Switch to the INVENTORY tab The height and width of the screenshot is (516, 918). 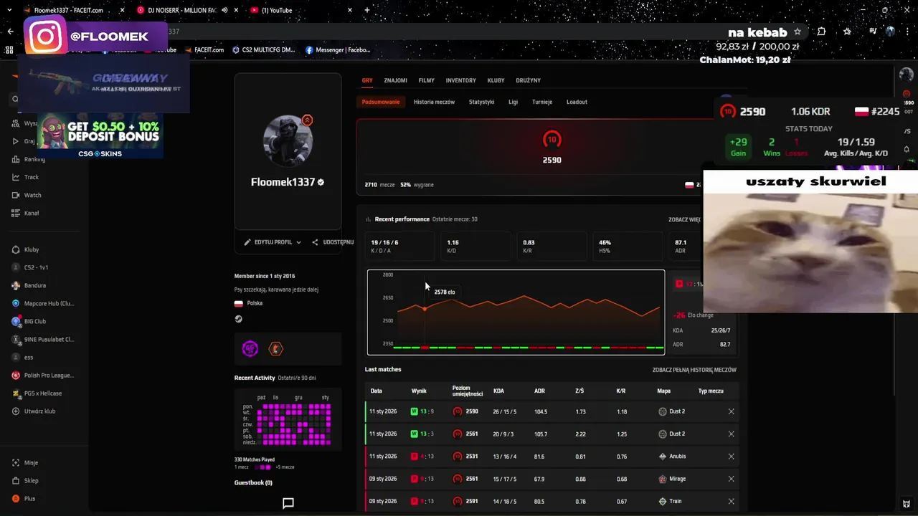(x=460, y=80)
